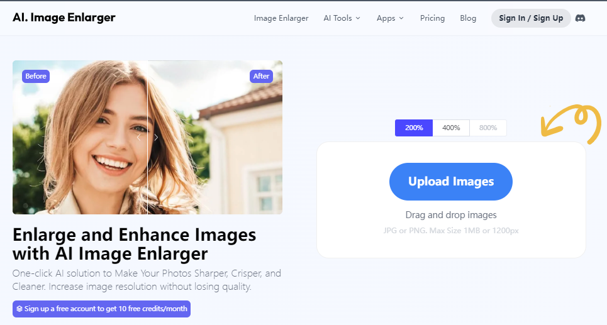Image resolution: width=607 pixels, height=325 pixels.
Task: Expand the AI Tools dropdown menu
Action: [x=342, y=18]
